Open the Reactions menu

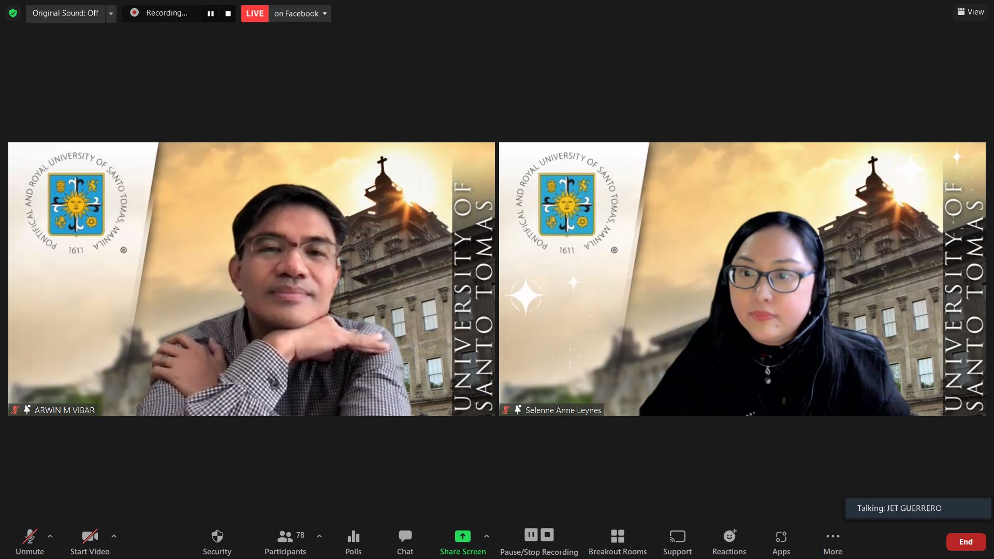(x=729, y=541)
